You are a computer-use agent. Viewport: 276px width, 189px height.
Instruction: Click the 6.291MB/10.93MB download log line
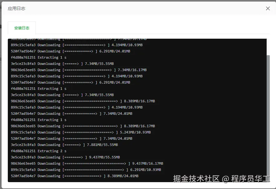[x=86, y=170]
